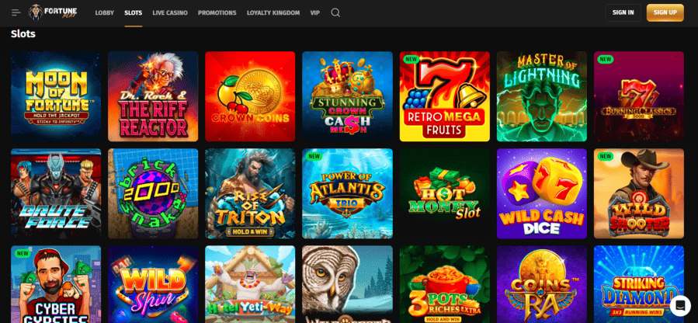The image size is (698, 323).
Task: Open Striking Diamond game tile
Action: [x=639, y=284]
